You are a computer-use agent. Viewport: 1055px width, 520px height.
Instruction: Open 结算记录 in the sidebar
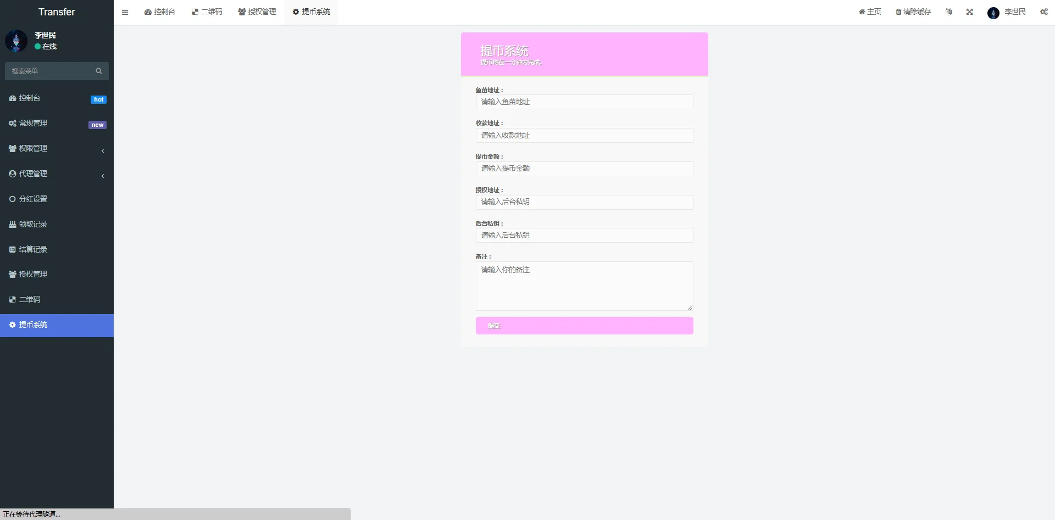pyautogui.click(x=33, y=250)
